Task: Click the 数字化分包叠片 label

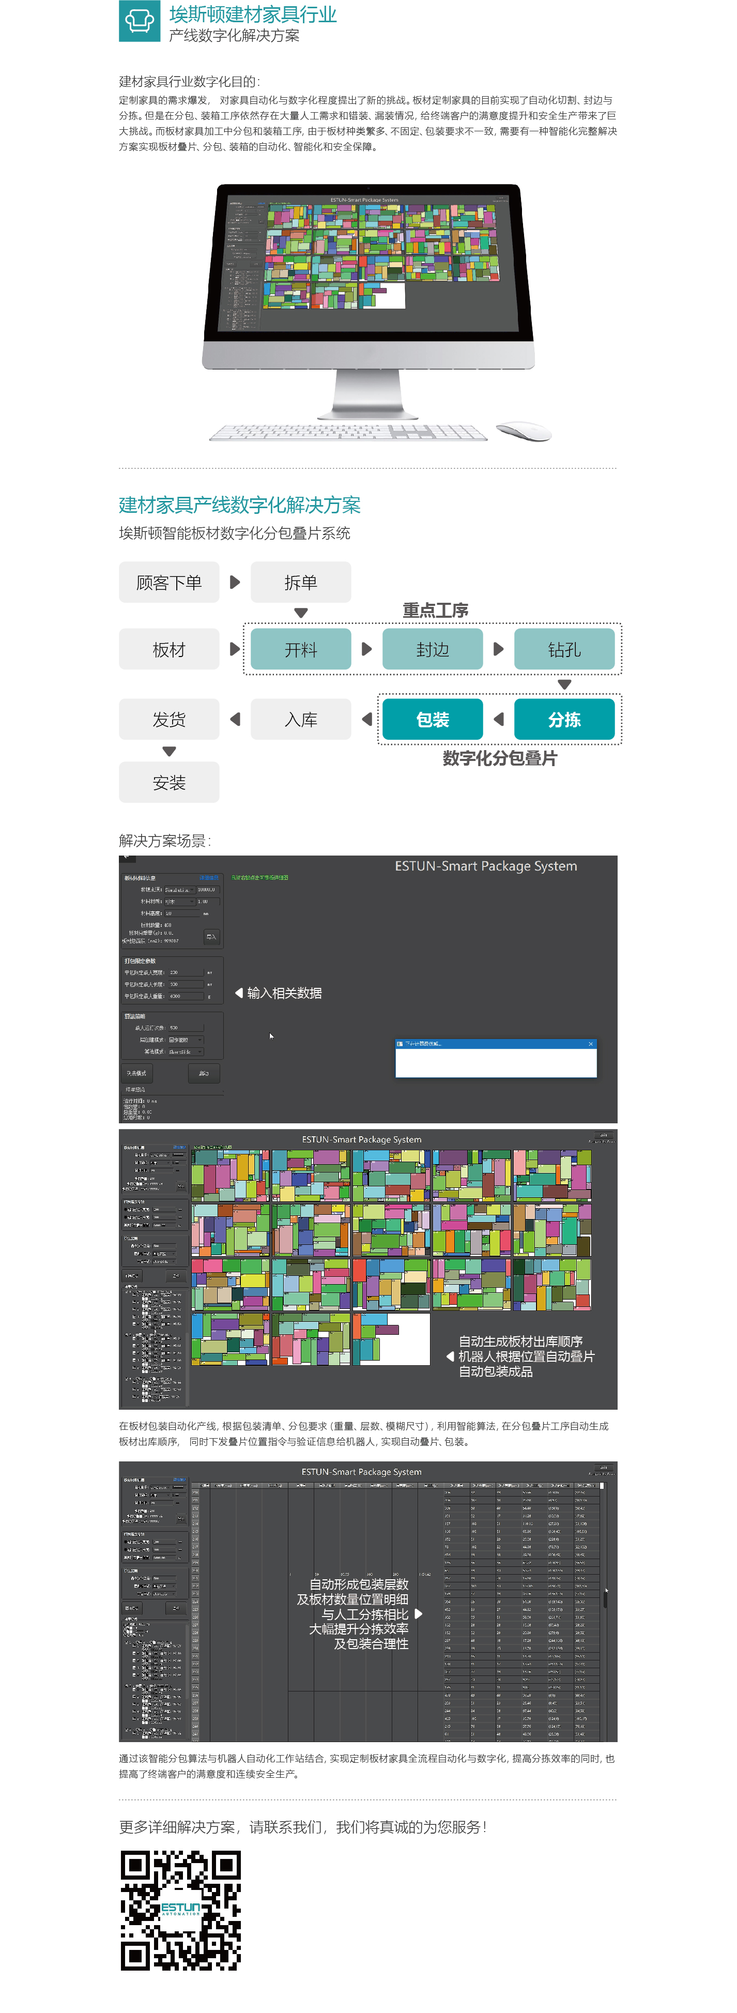Action: tap(499, 758)
